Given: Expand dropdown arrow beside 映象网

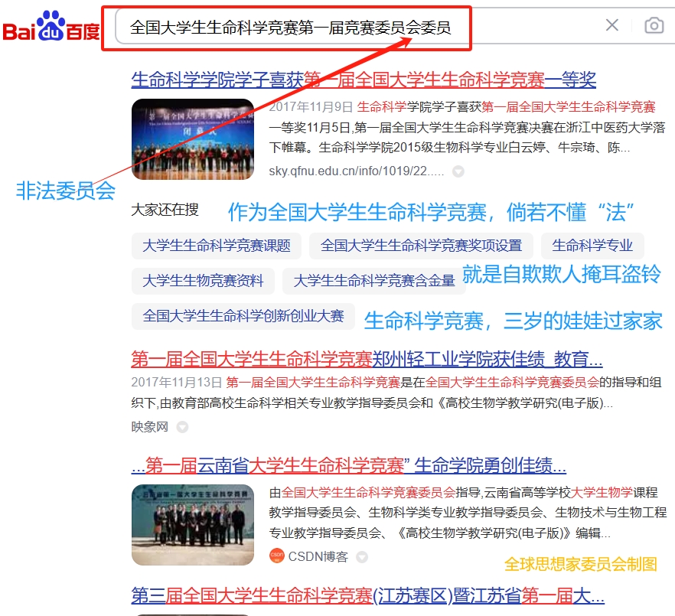Looking at the screenshot, I should [x=182, y=427].
